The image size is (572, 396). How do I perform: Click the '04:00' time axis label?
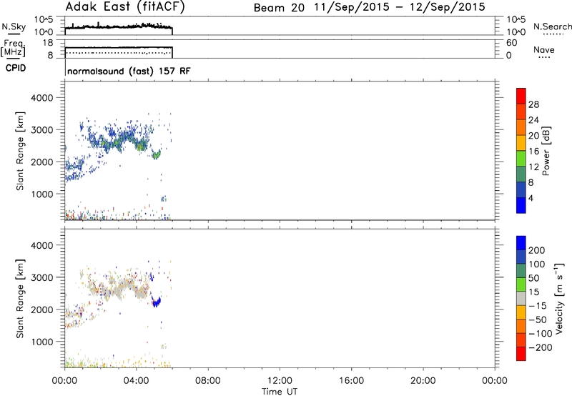pyautogui.click(x=137, y=381)
